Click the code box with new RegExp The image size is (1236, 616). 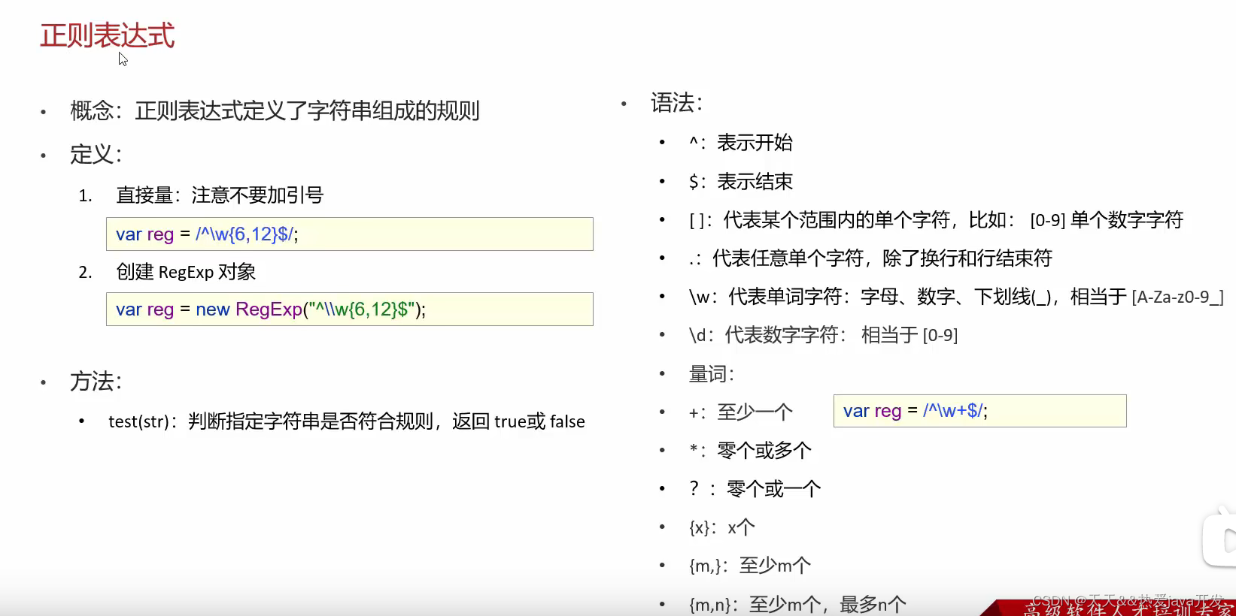(350, 310)
